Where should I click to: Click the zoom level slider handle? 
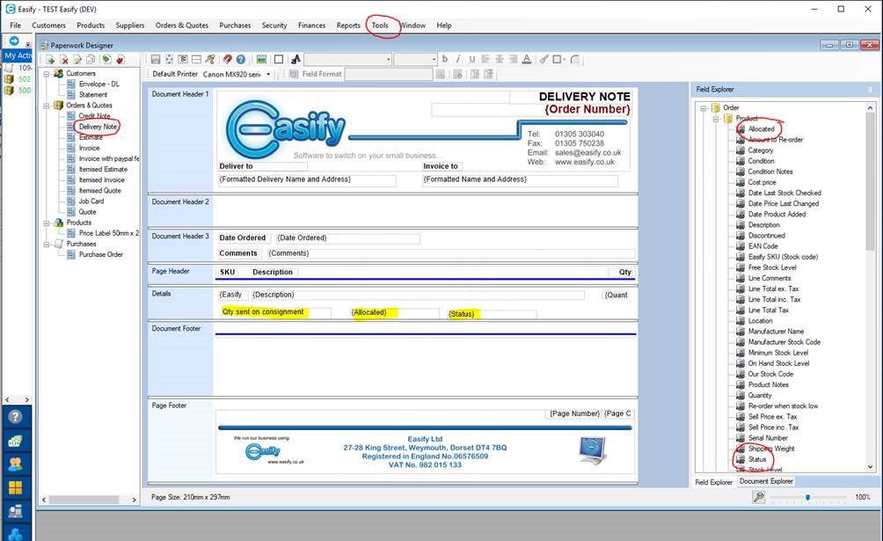807,497
